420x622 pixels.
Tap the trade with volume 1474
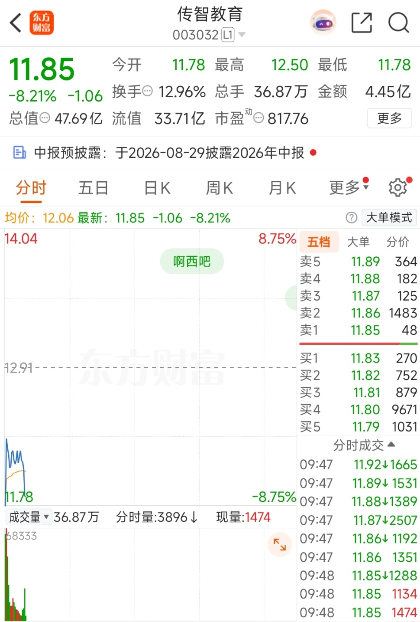tap(358, 612)
